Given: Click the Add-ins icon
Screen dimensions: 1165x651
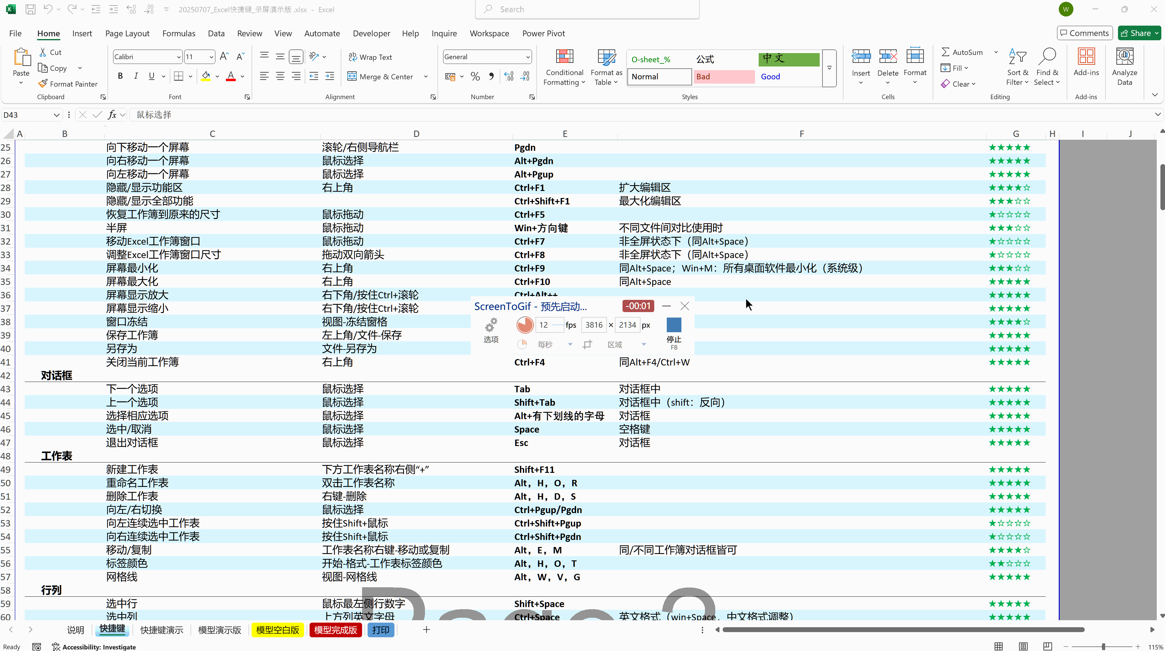Looking at the screenshot, I should pyautogui.click(x=1086, y=57).
